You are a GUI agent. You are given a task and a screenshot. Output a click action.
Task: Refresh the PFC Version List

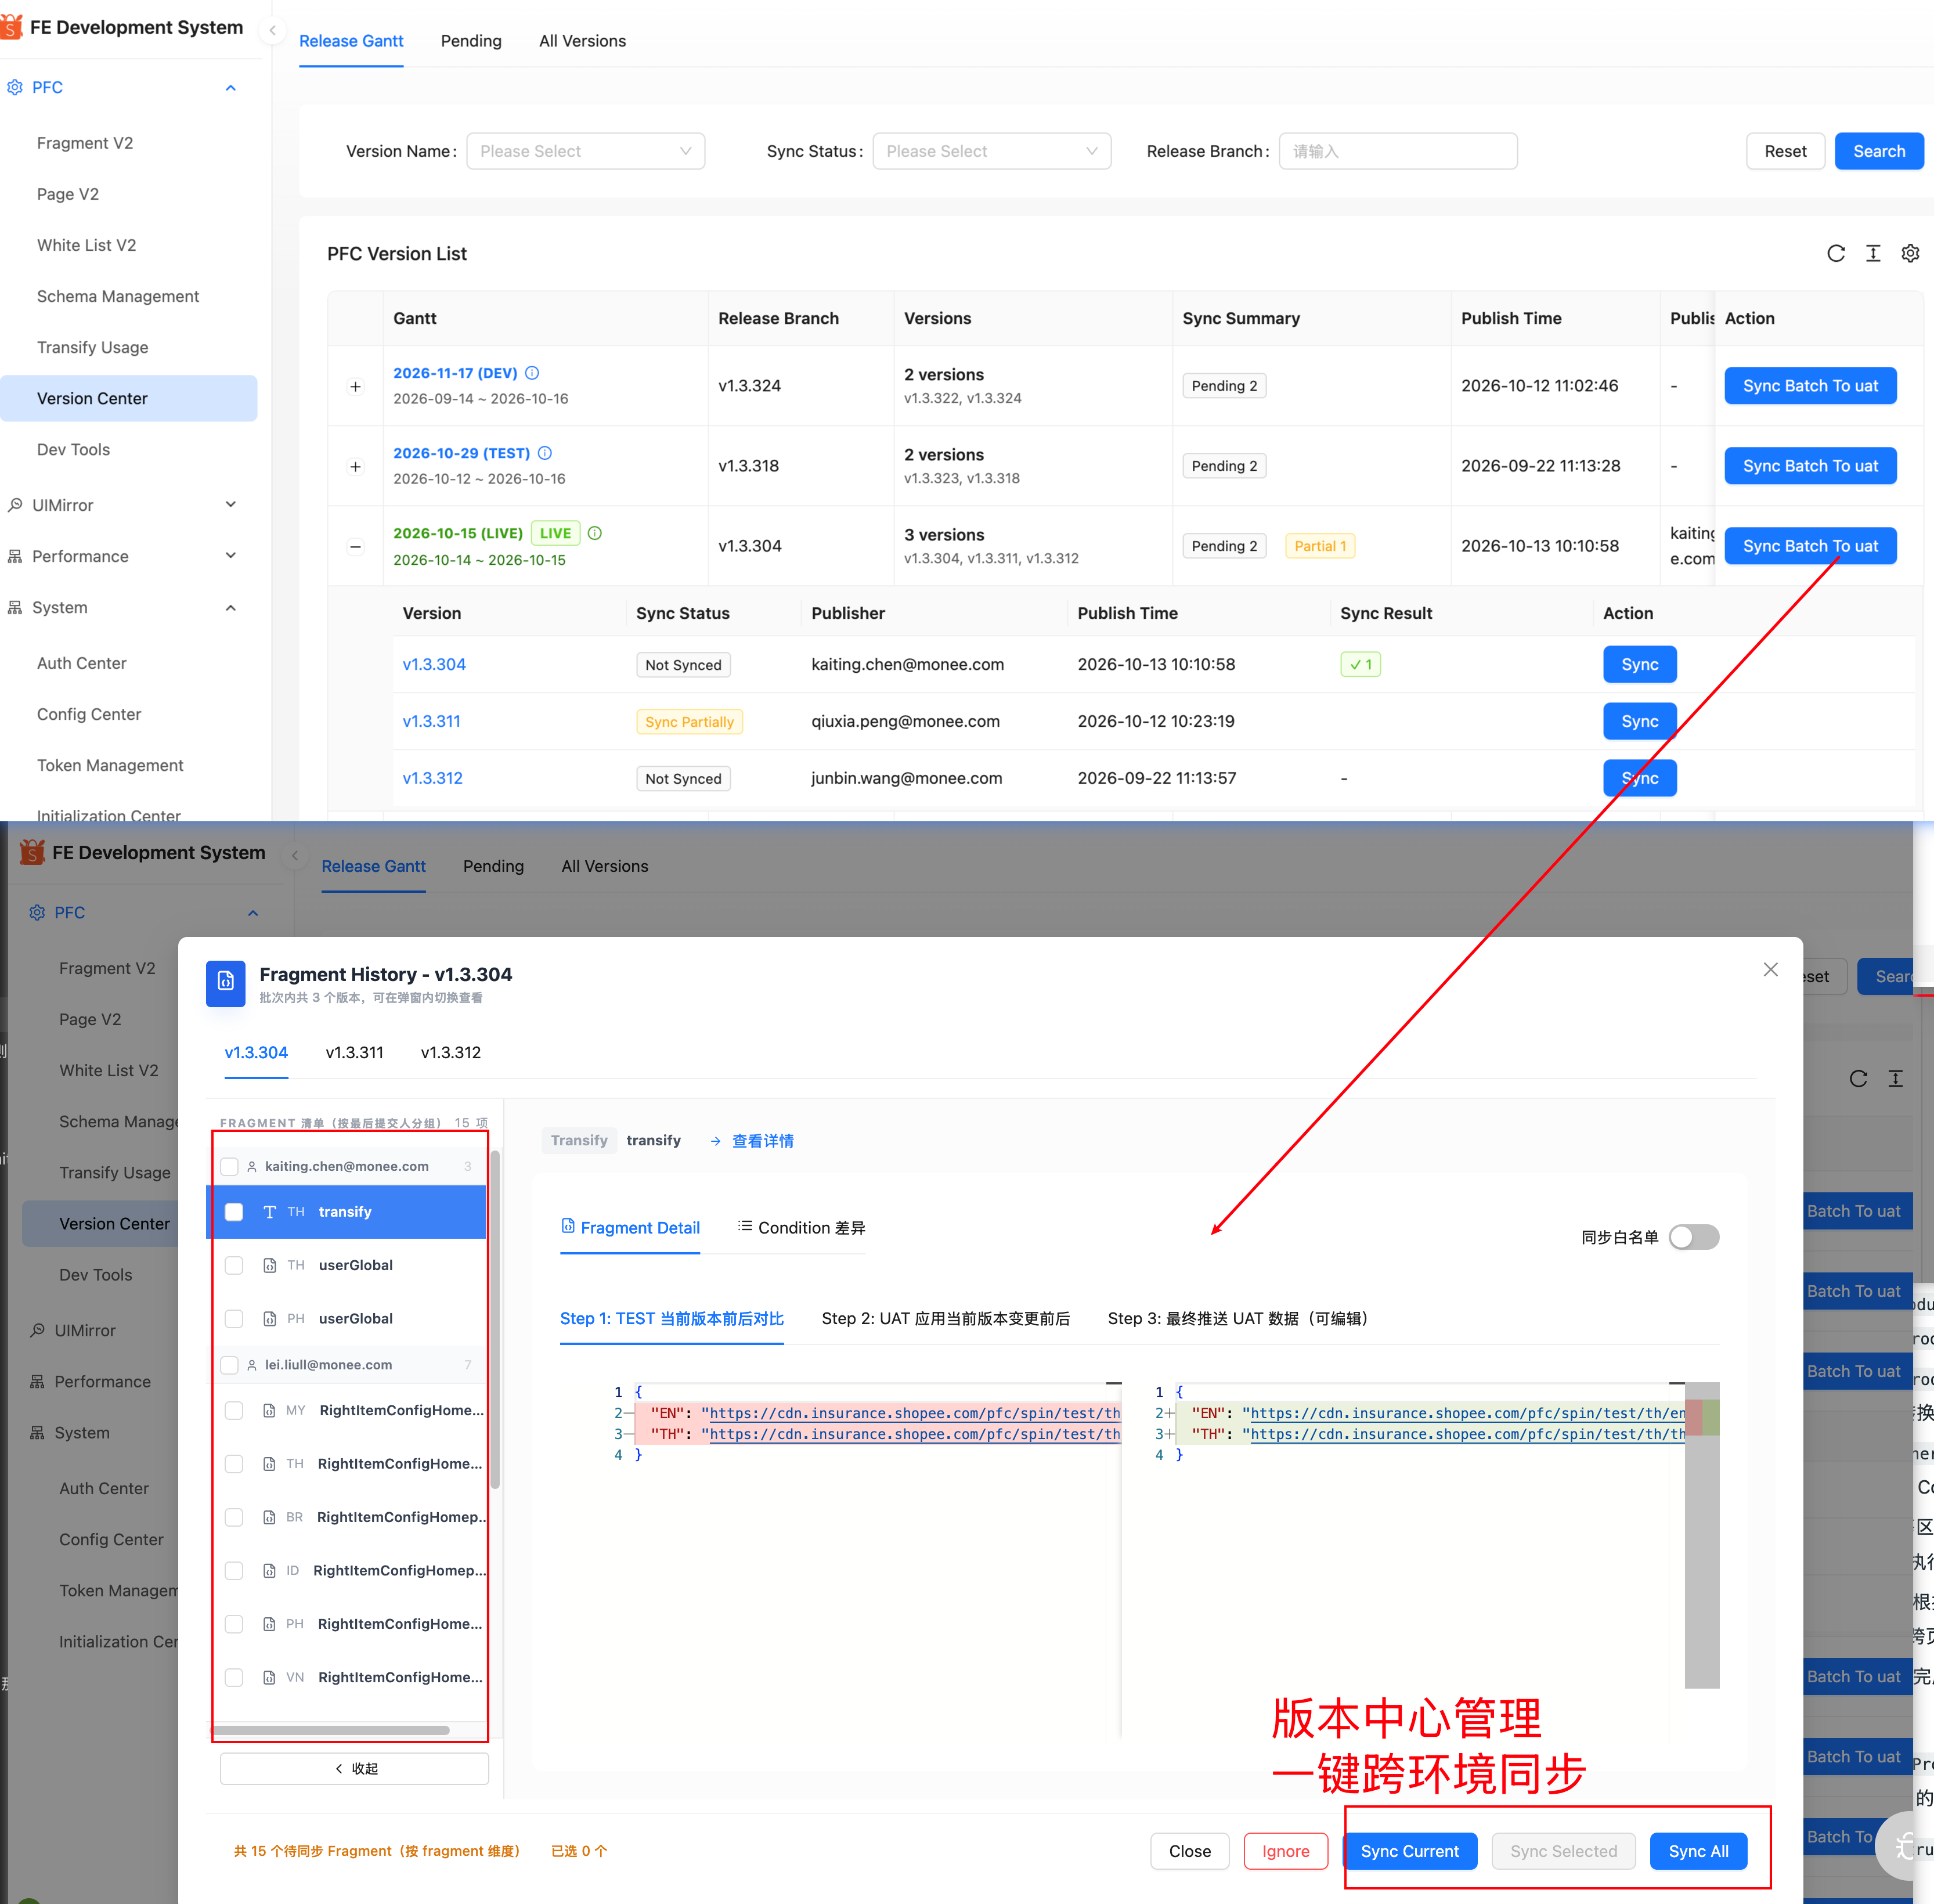pyautogui.click(x=1836, y=253)
